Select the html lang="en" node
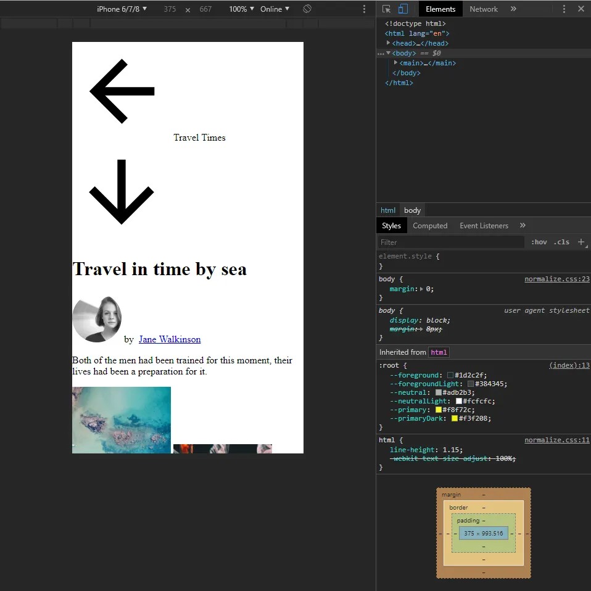Viewport: 591px width, 591px height. pos(417,33)
